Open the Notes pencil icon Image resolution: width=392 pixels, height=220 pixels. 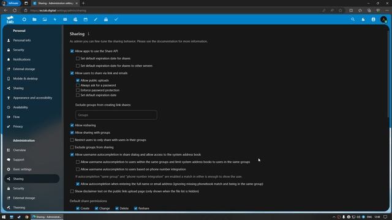click(x=96, y=19)
